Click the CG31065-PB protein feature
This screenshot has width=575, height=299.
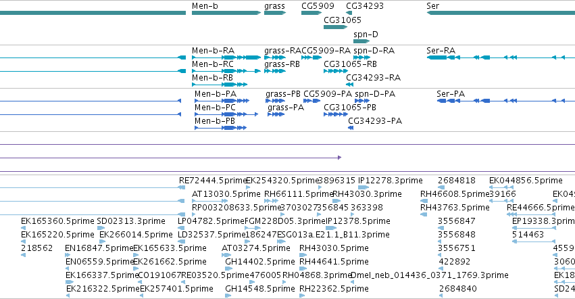[336, 114]
